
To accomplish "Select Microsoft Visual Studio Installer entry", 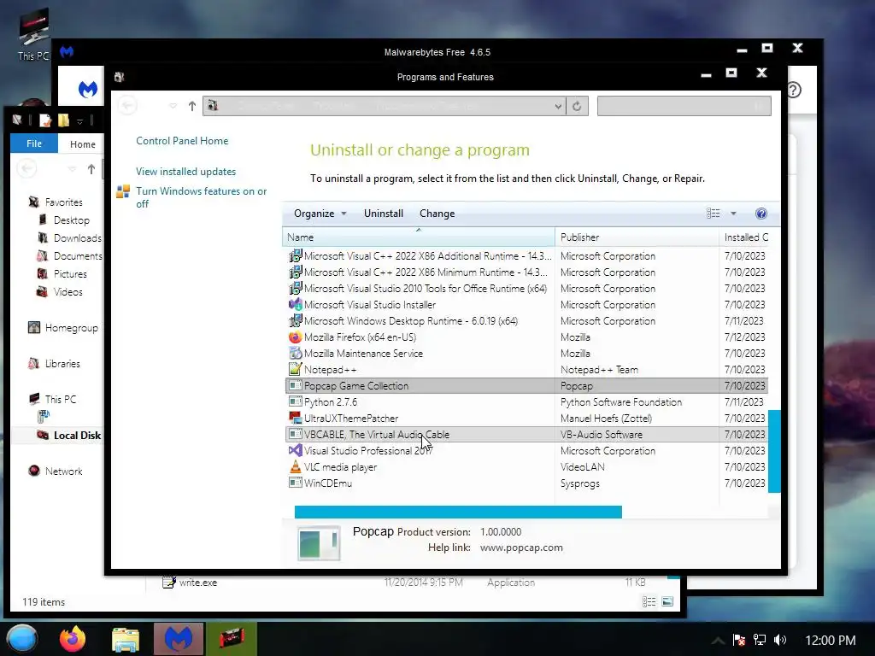I will click(x=526, y=305).
